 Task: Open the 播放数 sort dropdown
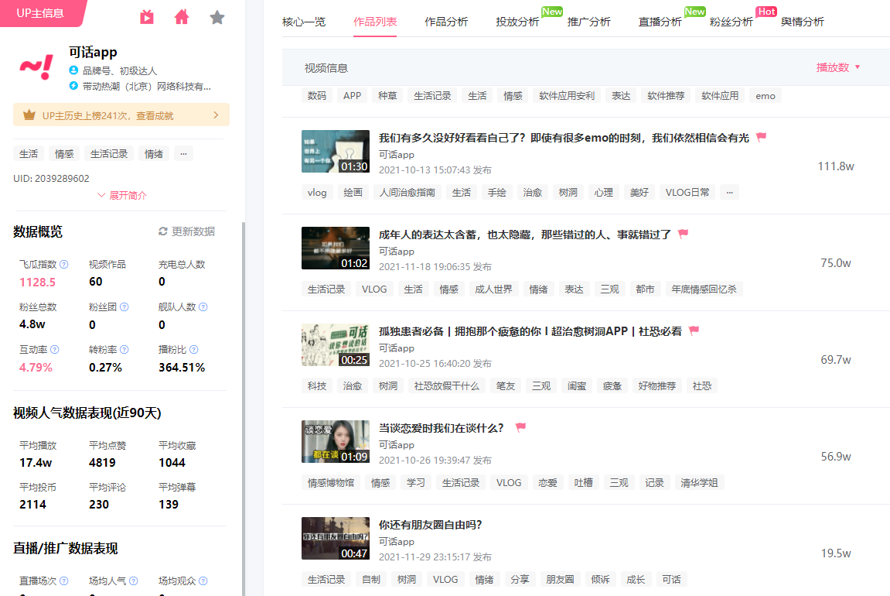click(x=837, y=67)
